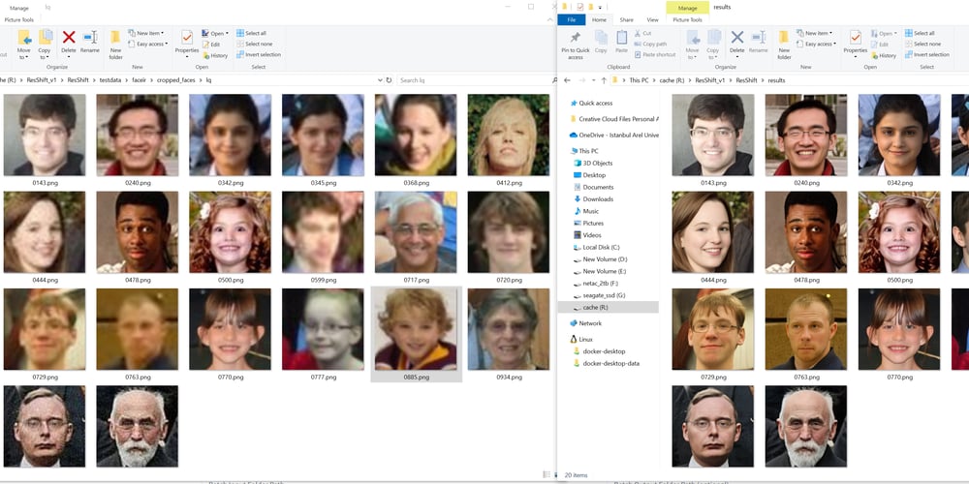The width and height of the screenshot is (969, 484).
Task: Refresh the lq folder address bar
Action: 389,80
